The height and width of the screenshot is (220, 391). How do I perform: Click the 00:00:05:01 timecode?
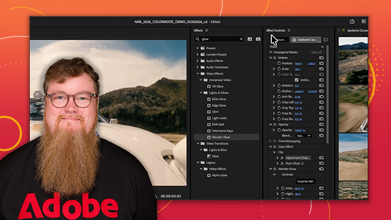point(171,196)
